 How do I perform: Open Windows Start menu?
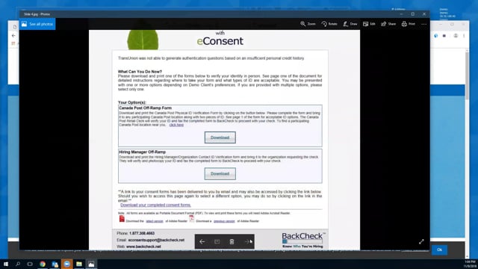pyautogui.click(x=6, y=264)
